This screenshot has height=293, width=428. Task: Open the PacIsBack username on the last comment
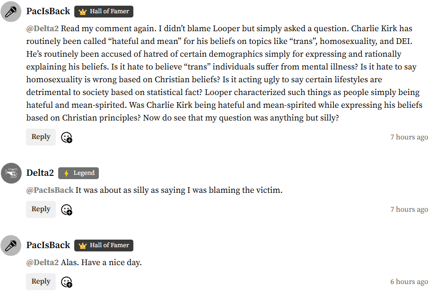(48, 245)
